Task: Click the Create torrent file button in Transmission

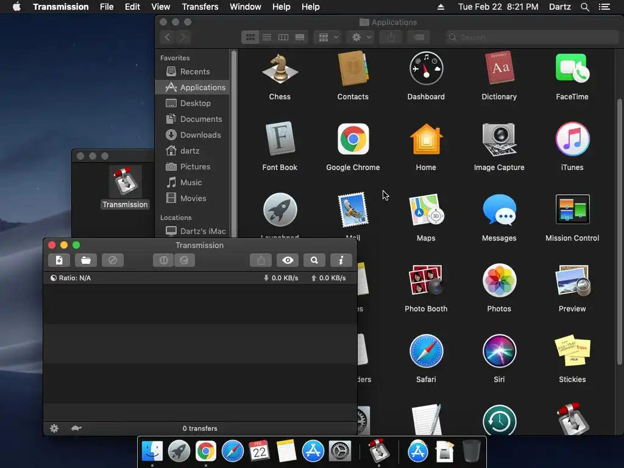Action: click(59, 260)
